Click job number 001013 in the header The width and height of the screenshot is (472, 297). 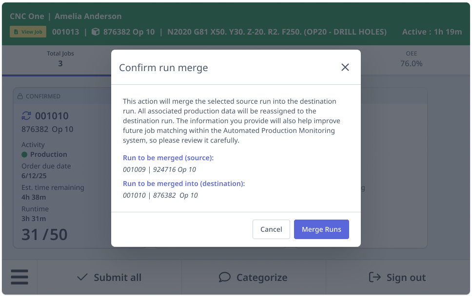[x=65, y=32]
